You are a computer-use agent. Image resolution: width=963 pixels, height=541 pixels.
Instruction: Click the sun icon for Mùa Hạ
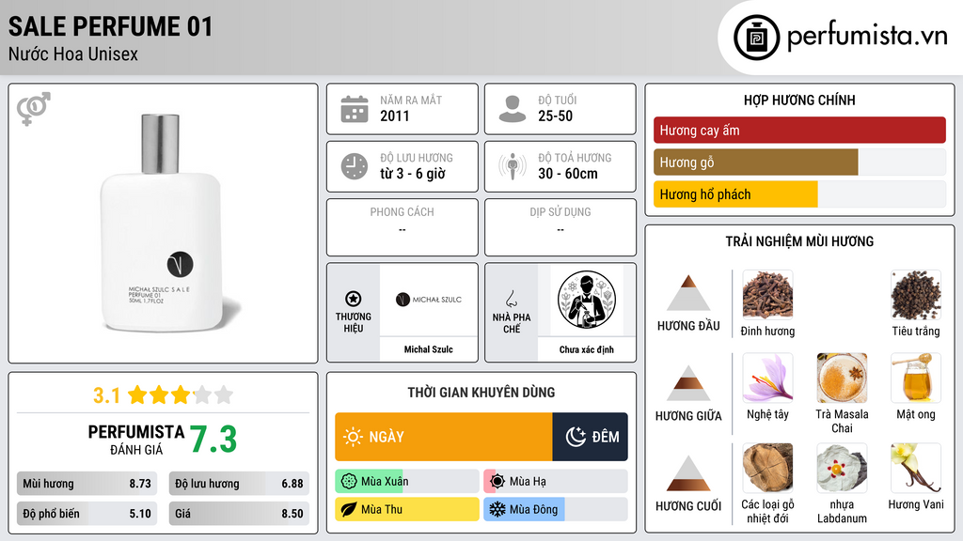[497, 482]
